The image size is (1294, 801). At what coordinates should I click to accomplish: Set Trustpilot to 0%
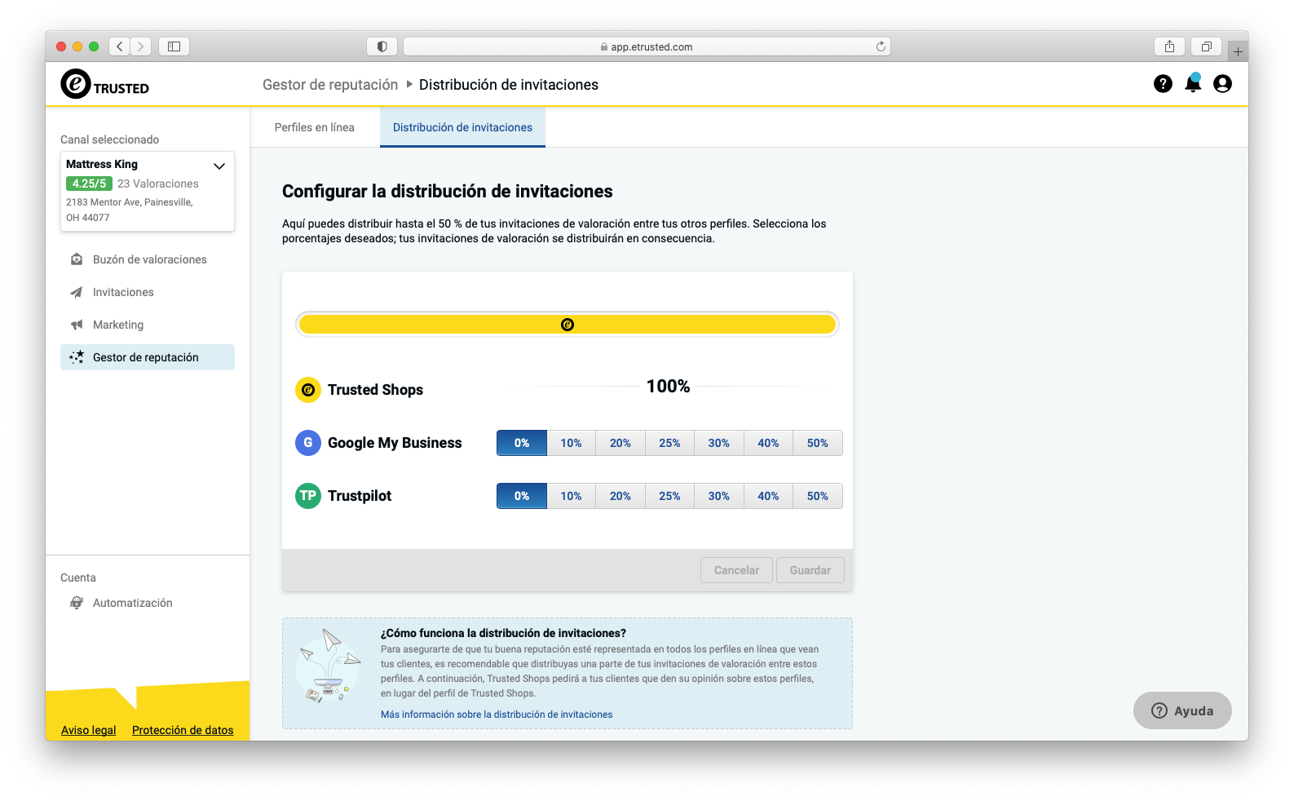(x=522, y=496)
